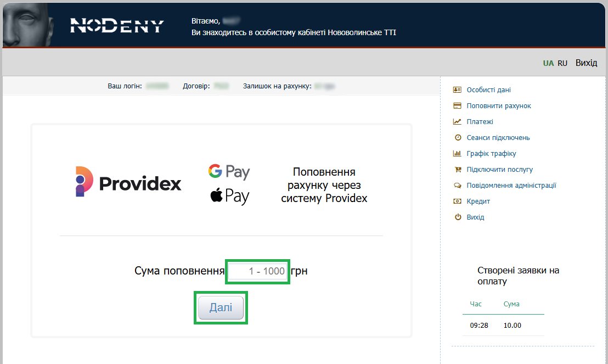This screenshot has width=608, height=364.
Task: Click the Час column header
Action: [x=475, y=304]
